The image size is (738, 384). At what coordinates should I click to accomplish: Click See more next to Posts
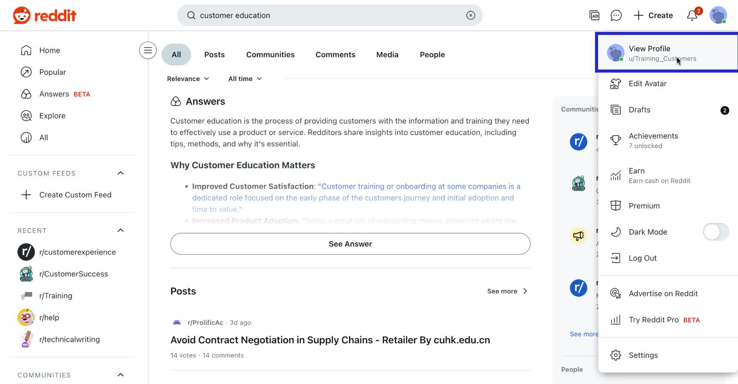click(507, 291)
